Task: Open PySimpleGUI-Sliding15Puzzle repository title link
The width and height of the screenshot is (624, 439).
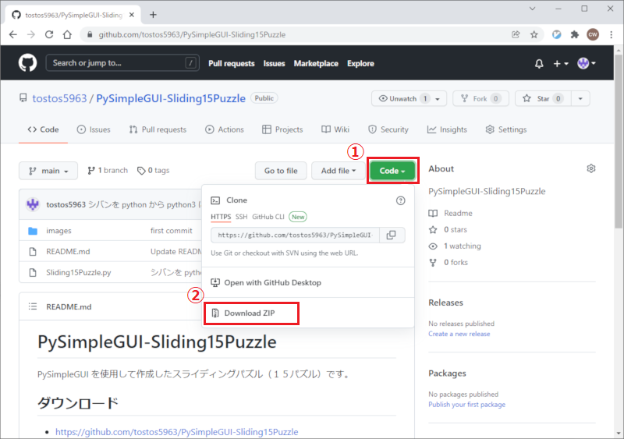Action: pyautogui.click(x=171, y=98)
